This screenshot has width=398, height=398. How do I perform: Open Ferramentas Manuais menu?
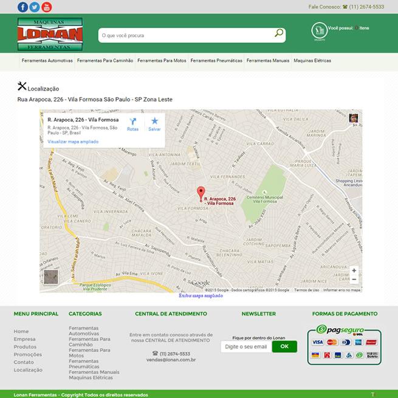tap(268, 61)
